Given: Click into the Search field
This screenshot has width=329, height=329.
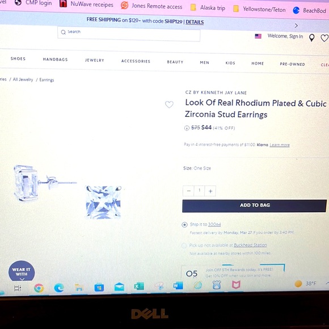Looking at the screenshot, I should (x=129, y=33).
